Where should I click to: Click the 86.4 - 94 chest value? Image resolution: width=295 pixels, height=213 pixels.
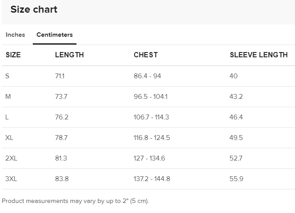pos(147,76)
